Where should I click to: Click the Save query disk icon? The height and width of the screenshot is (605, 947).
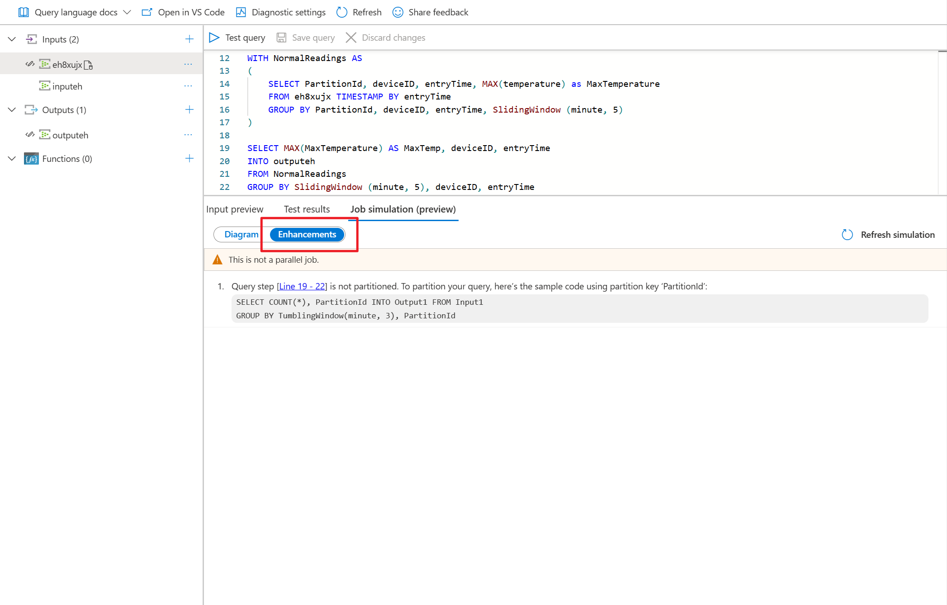point(281,38)
